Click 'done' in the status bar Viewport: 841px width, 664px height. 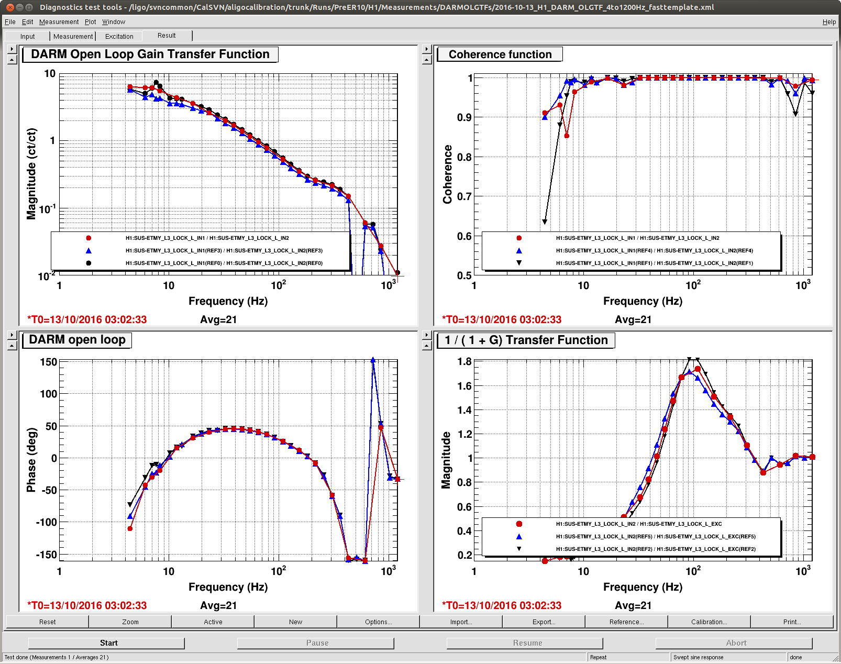tap(796, 657)
